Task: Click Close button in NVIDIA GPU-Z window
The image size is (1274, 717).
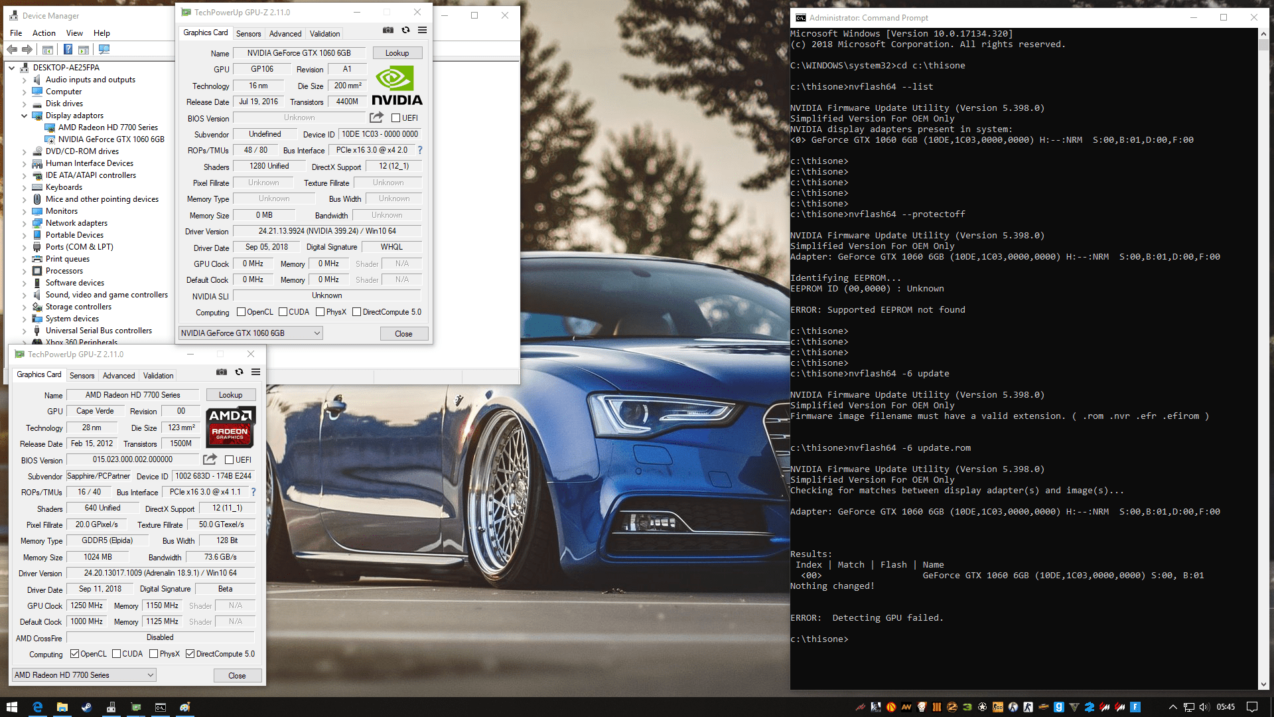Action: (403, 334)
